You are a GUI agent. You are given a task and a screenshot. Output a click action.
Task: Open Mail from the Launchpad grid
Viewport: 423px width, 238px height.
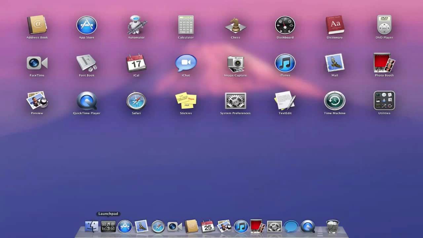pyautogui.click(x=335, y=63)
